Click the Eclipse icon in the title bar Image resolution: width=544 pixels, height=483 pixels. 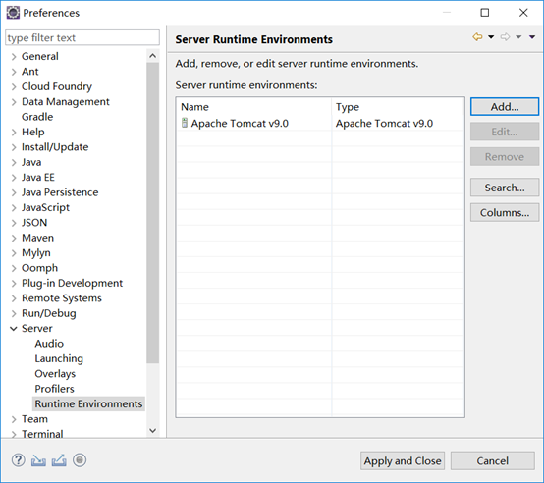pyautogui.click(x=13, y=13)
